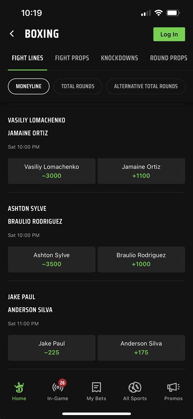The width and height of the screenshot is (193, 419).
Task: Pick Jamaine Ortiz +1100 odds
Action: coord(141,171)
